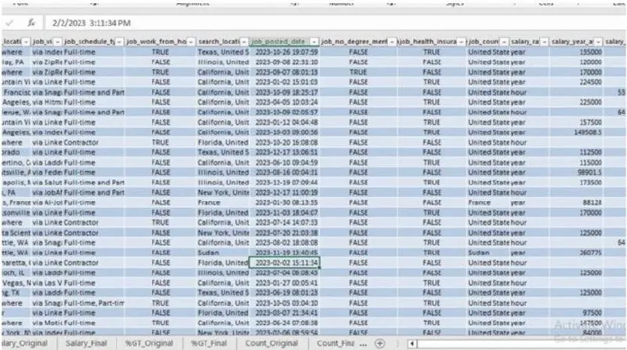This screenshot has height=350, width=627.
Task: Select the salary cell 260775
Action: pyautogui.click(x=576, y=253)
